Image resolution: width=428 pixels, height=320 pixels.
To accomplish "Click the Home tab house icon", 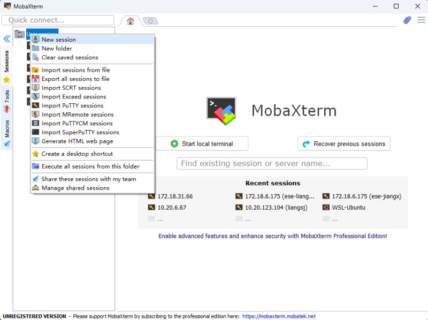I will tap(131, 21).
